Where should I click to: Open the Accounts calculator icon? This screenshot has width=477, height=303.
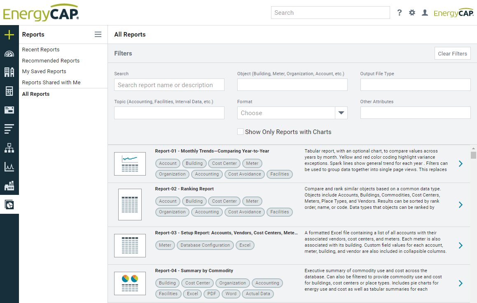point(9,91)
